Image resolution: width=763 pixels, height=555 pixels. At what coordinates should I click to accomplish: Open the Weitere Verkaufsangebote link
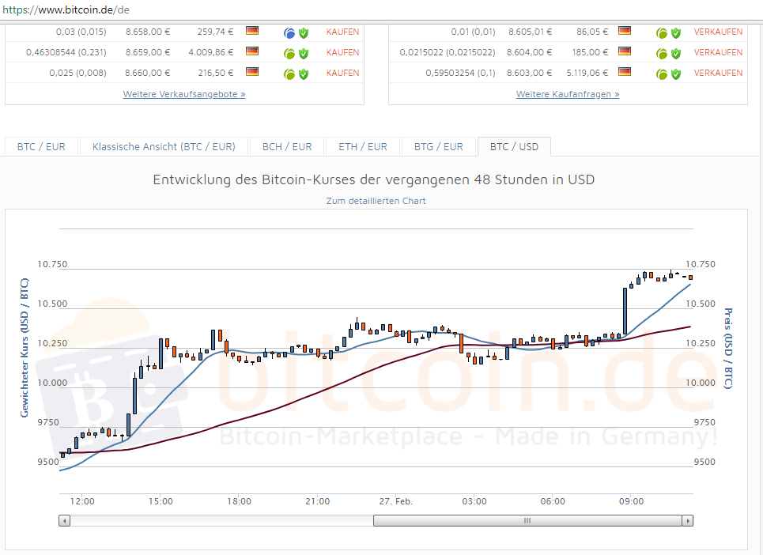click(x=183, y=93)
